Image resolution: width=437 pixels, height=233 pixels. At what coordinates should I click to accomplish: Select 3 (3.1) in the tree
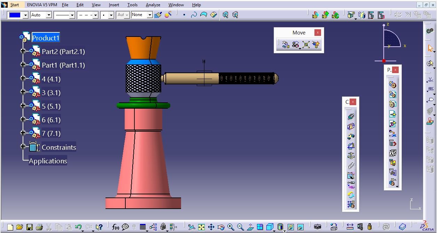click(51, 93)
